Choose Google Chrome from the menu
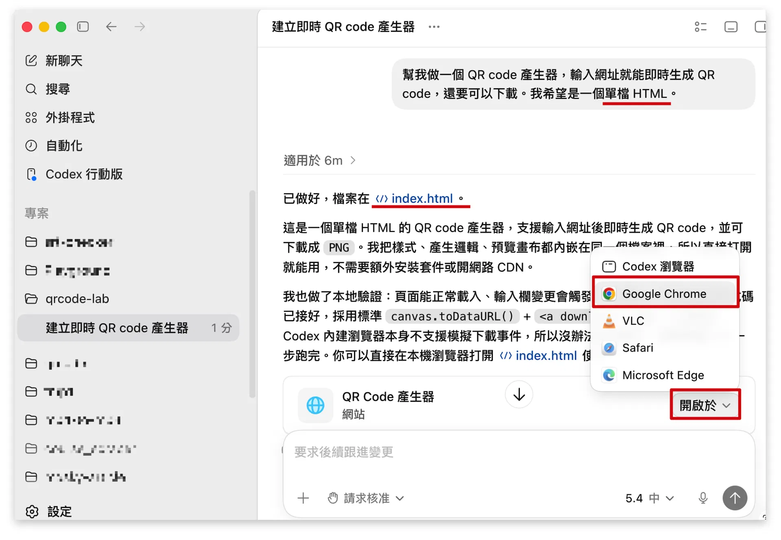781x540 pixels. (x=664, y=294)
